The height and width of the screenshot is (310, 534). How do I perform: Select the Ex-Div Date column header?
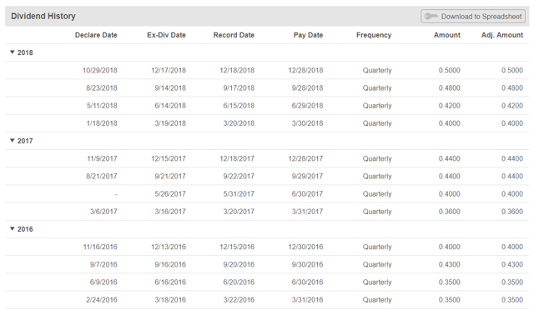[x=166, y=35]
